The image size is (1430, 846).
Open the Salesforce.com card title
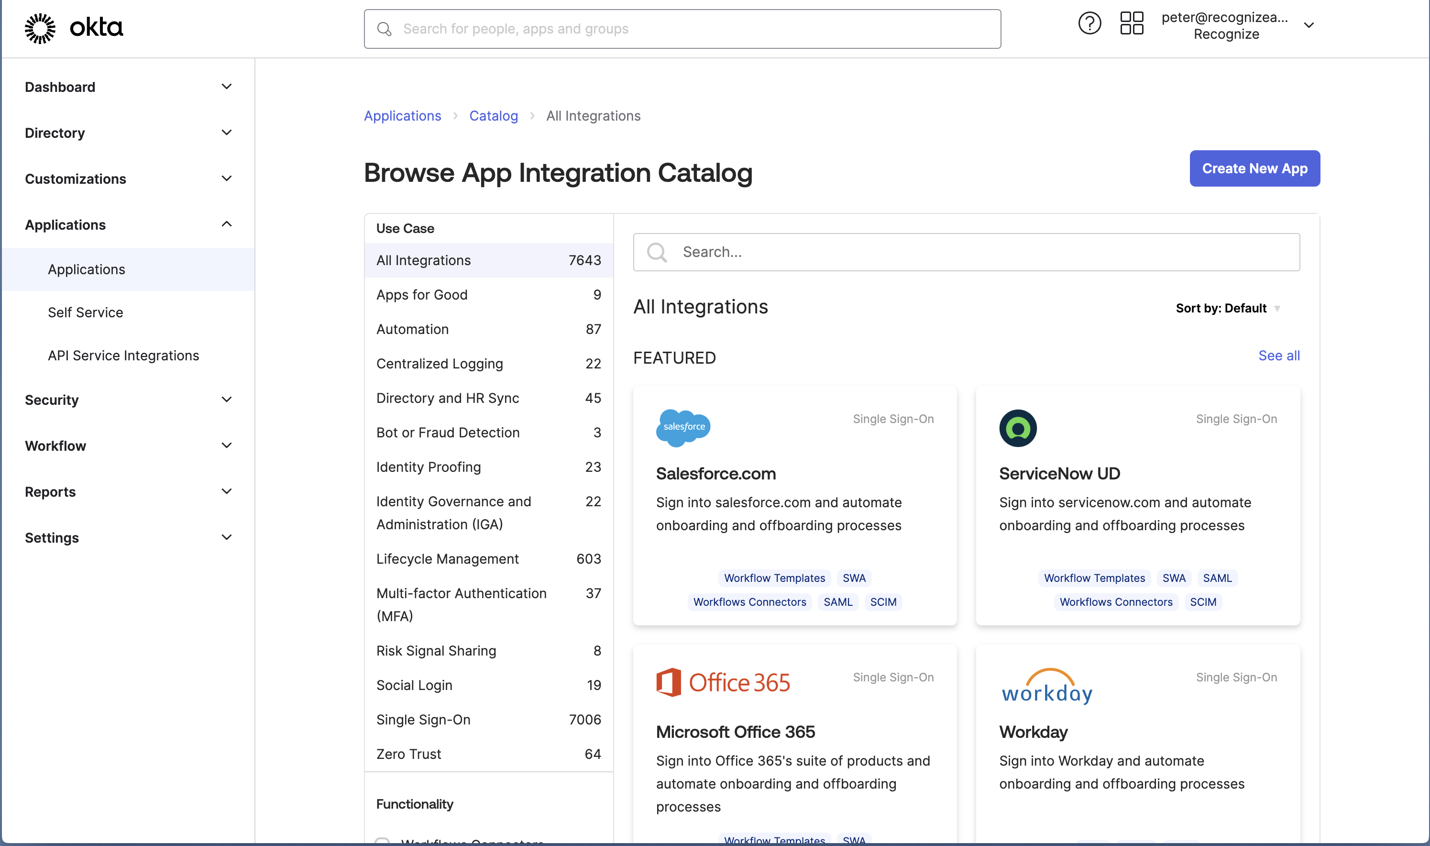click(x=715, y=474)
